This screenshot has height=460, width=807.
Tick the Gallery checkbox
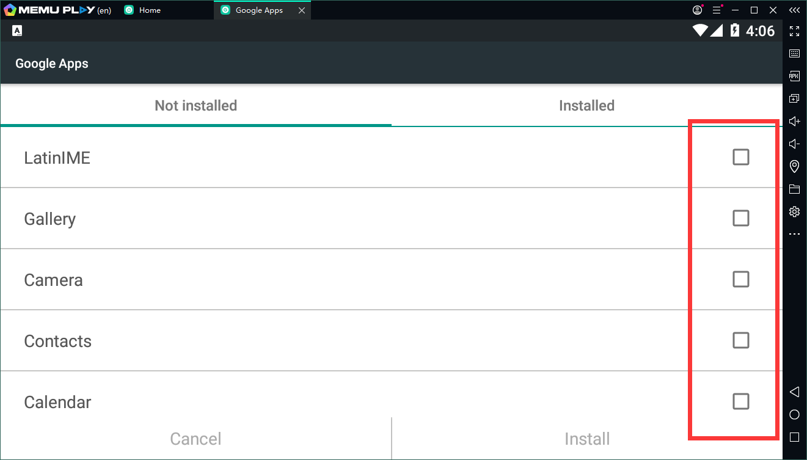pos(740,218)
